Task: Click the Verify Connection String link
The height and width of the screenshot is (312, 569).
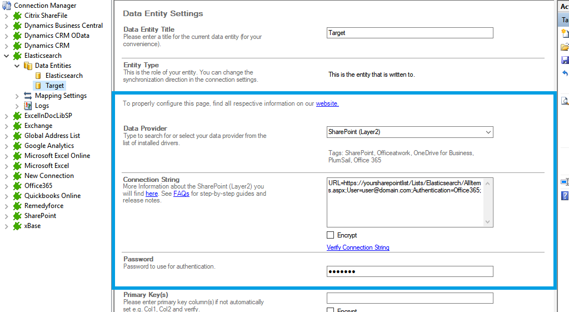Action: click(358, 247)
